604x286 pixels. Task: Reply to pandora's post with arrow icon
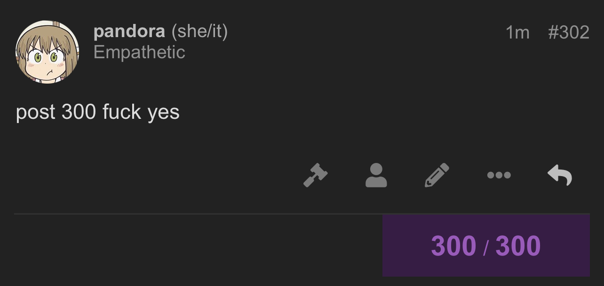[560, 175]
